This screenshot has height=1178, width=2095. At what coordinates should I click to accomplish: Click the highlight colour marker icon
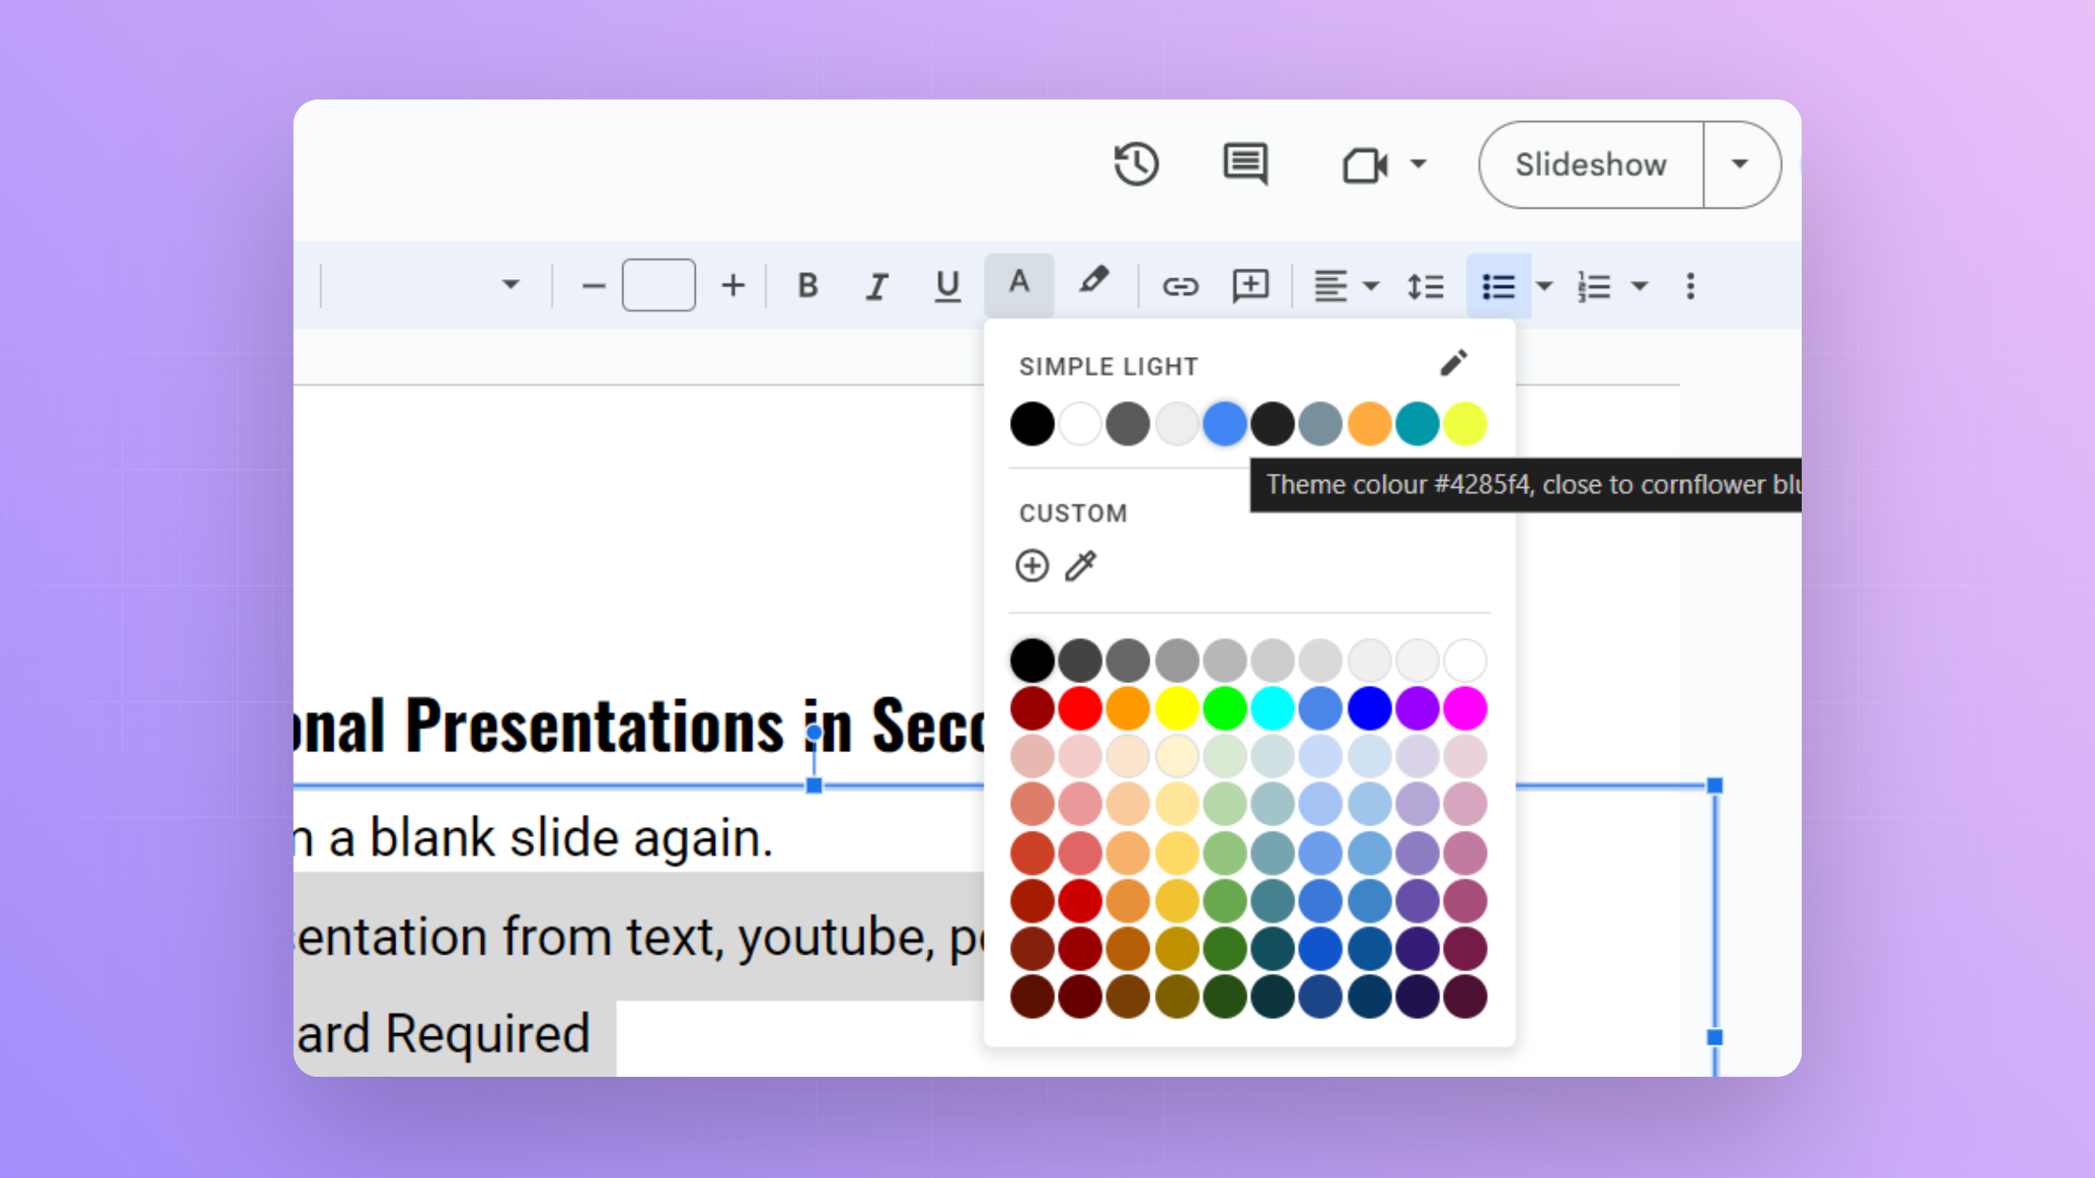click(1093, 283)
